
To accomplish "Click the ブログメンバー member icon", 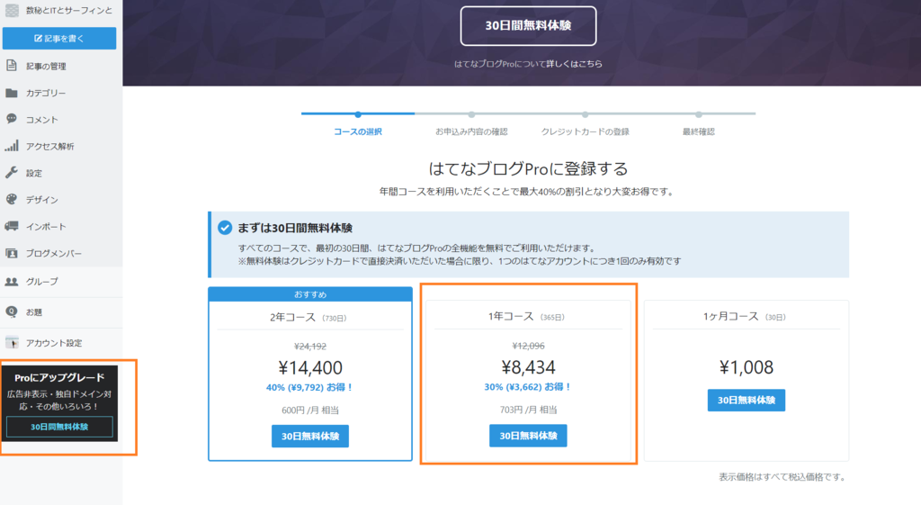I will 11,253.
